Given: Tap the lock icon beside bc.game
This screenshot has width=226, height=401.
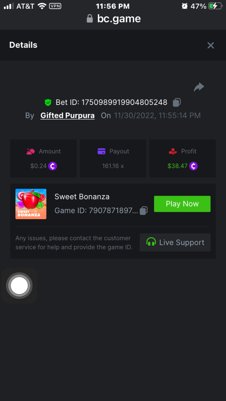Looking at the screenshot, I should [x=89, y=19].
